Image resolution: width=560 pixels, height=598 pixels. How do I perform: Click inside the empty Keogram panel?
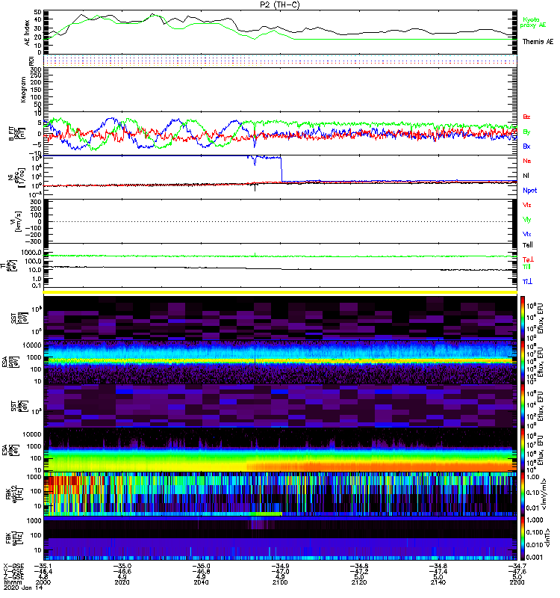pyautogui.click(x=280, y=90)
